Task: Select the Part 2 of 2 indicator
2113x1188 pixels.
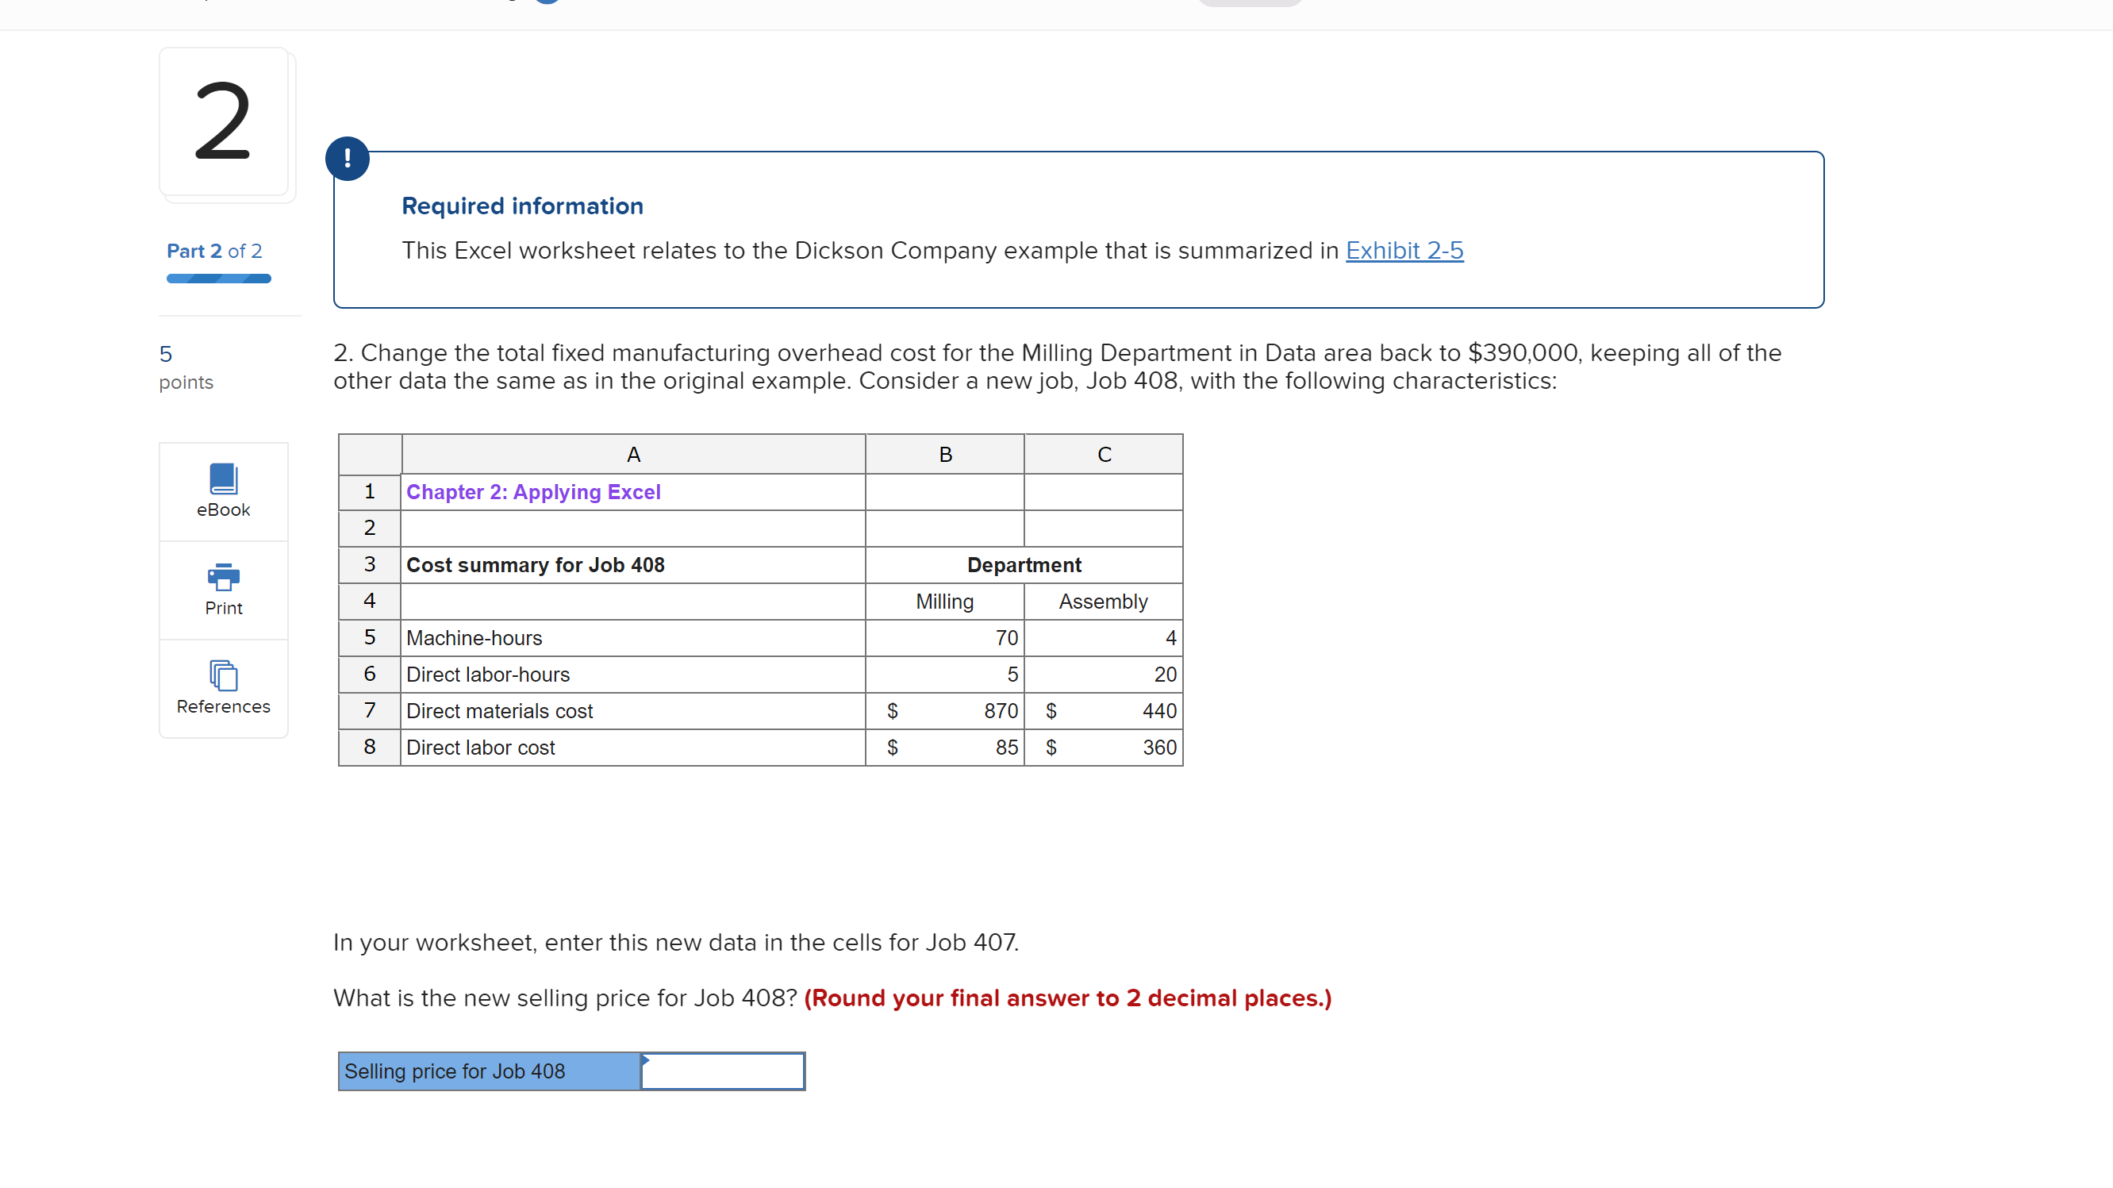Action: 214,251
